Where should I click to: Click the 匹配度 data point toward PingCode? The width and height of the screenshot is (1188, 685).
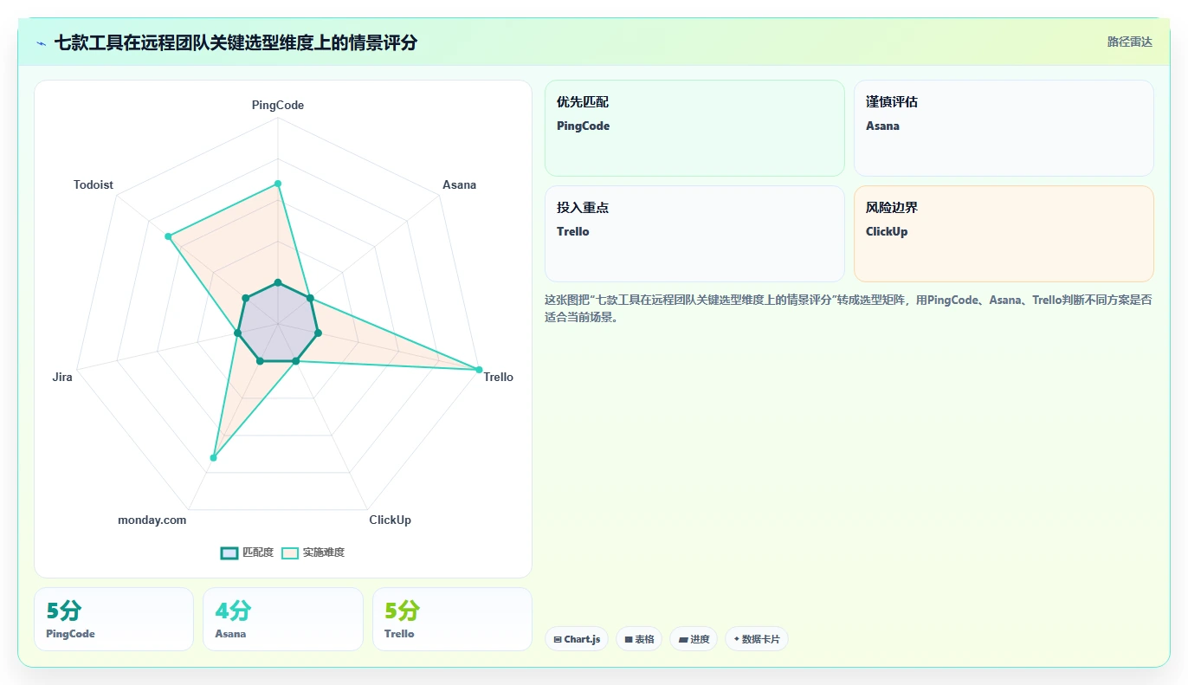[278, 282]
